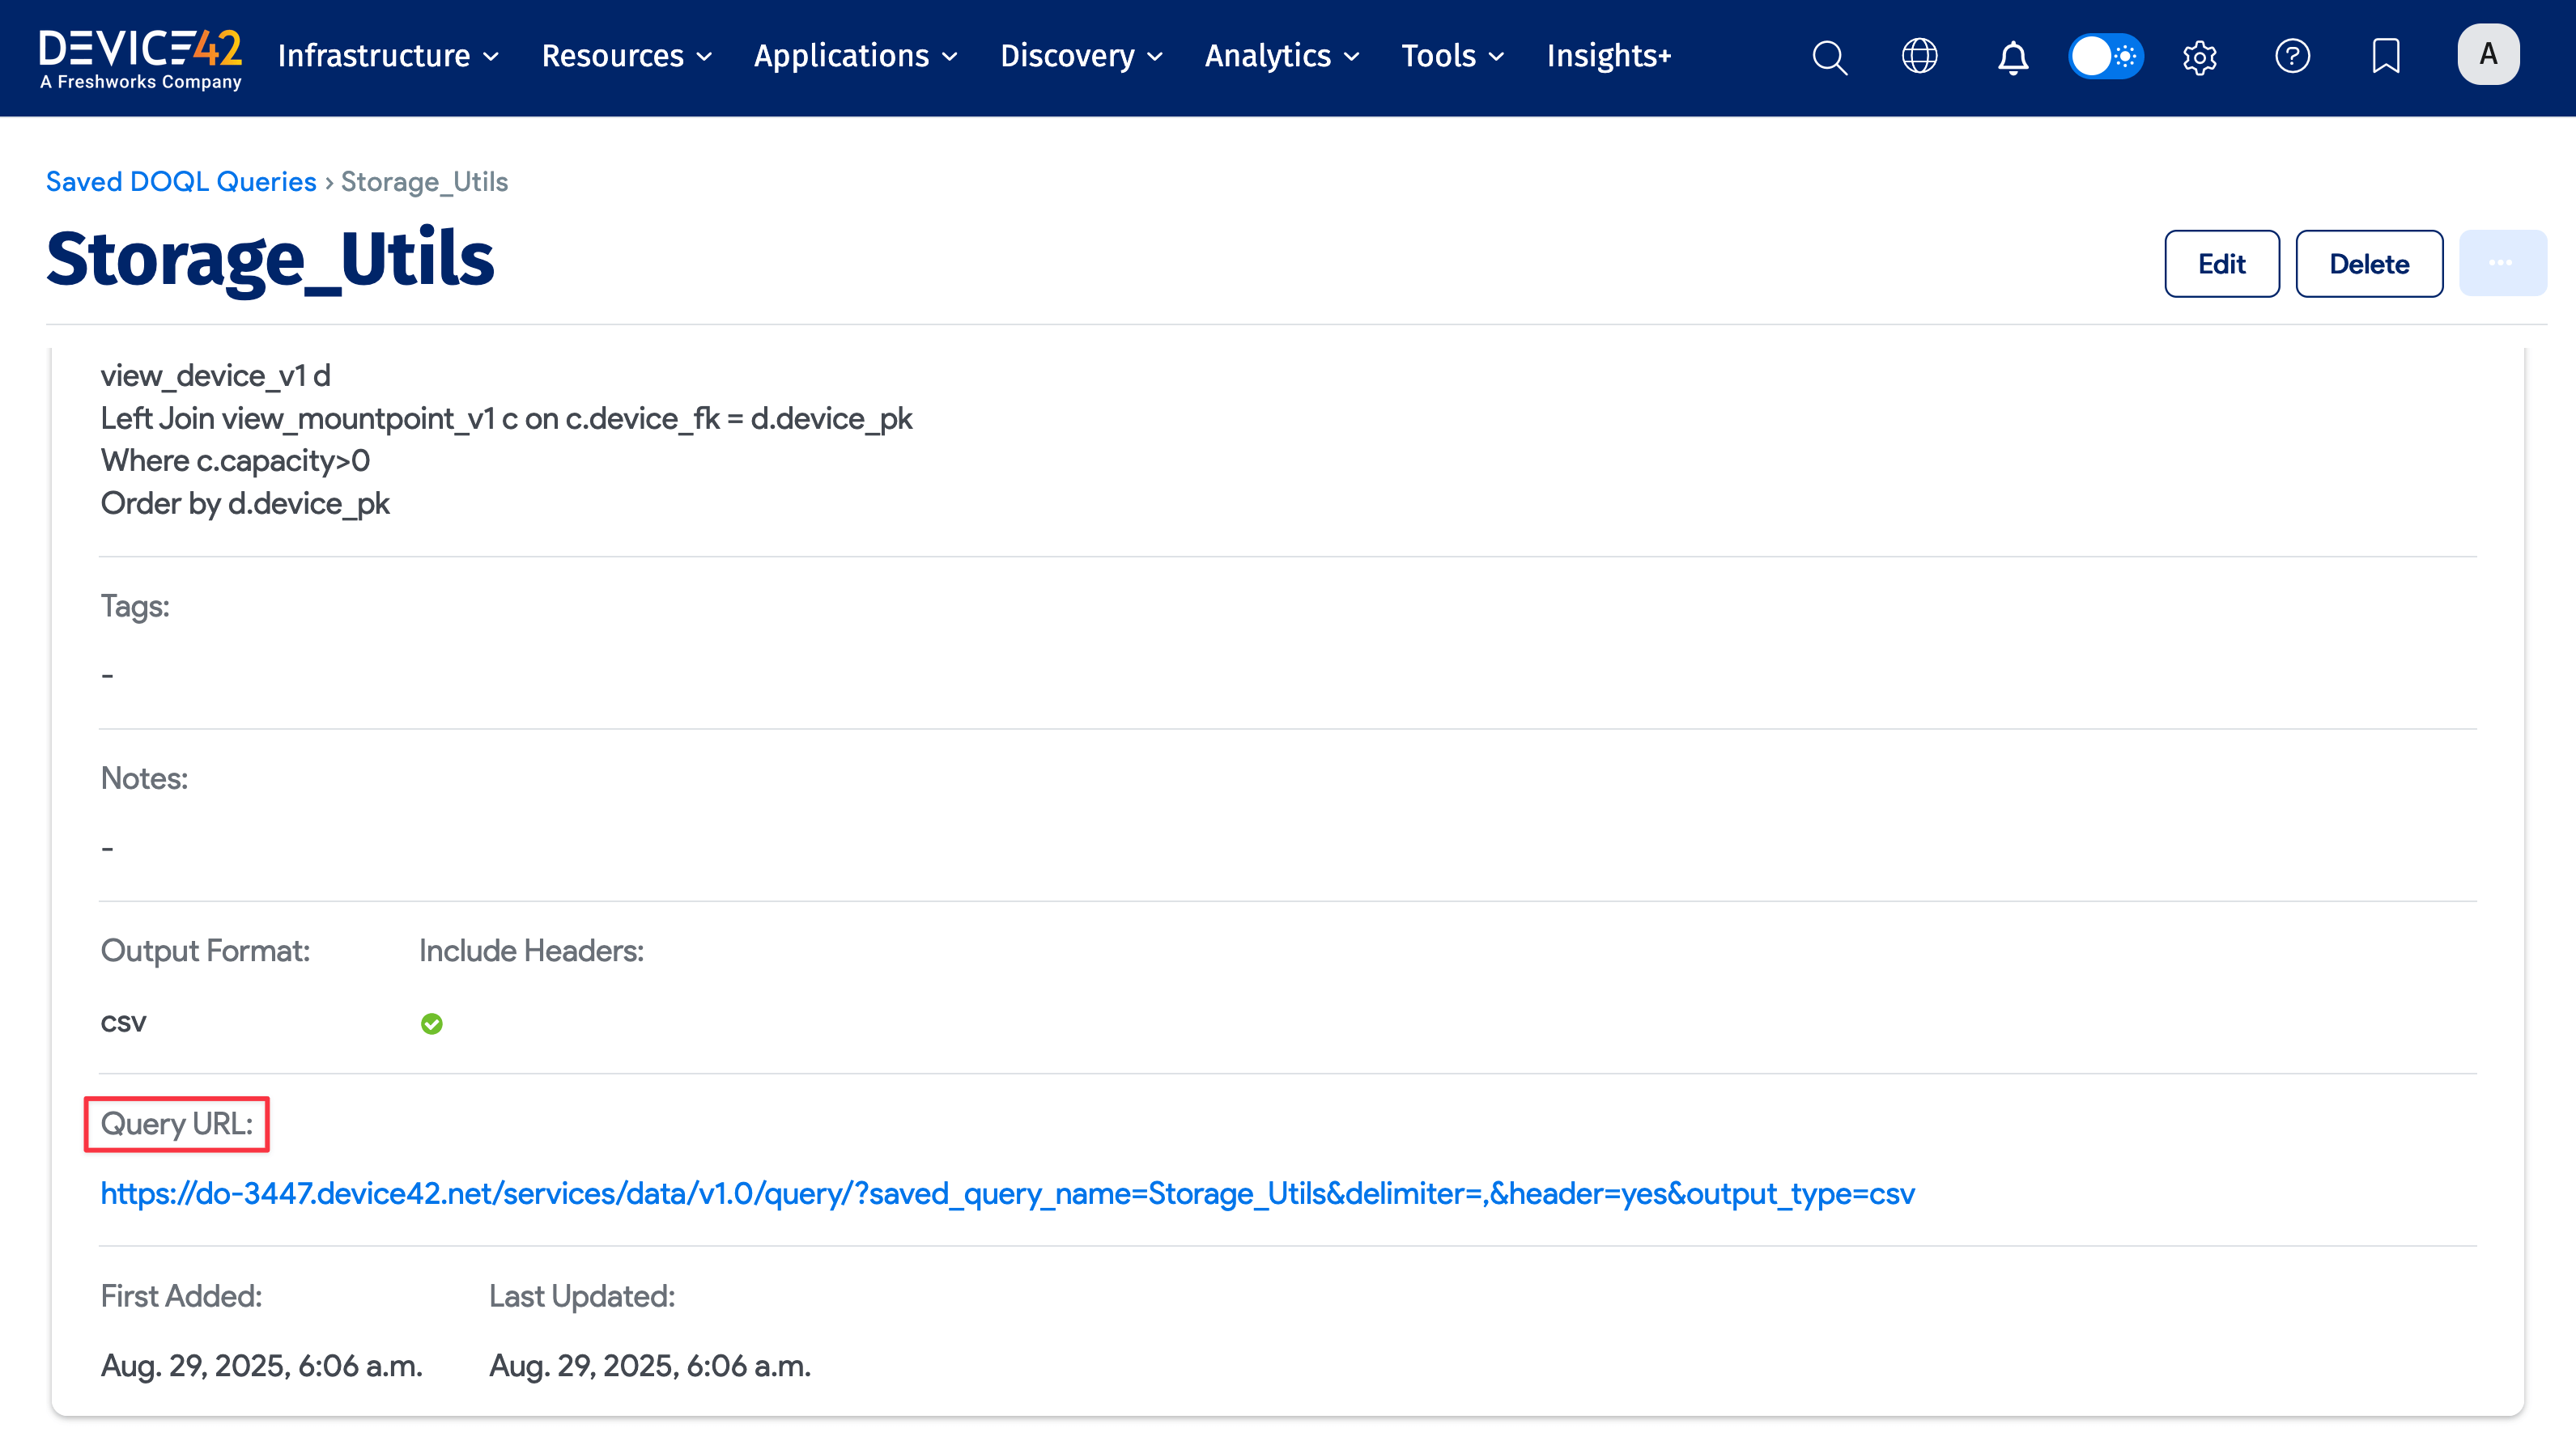Image resolution: width=2576 pixels, height=1445 pixels.
Task: Delete the Storage_Utils query
Action: (x=2369, y=263)
